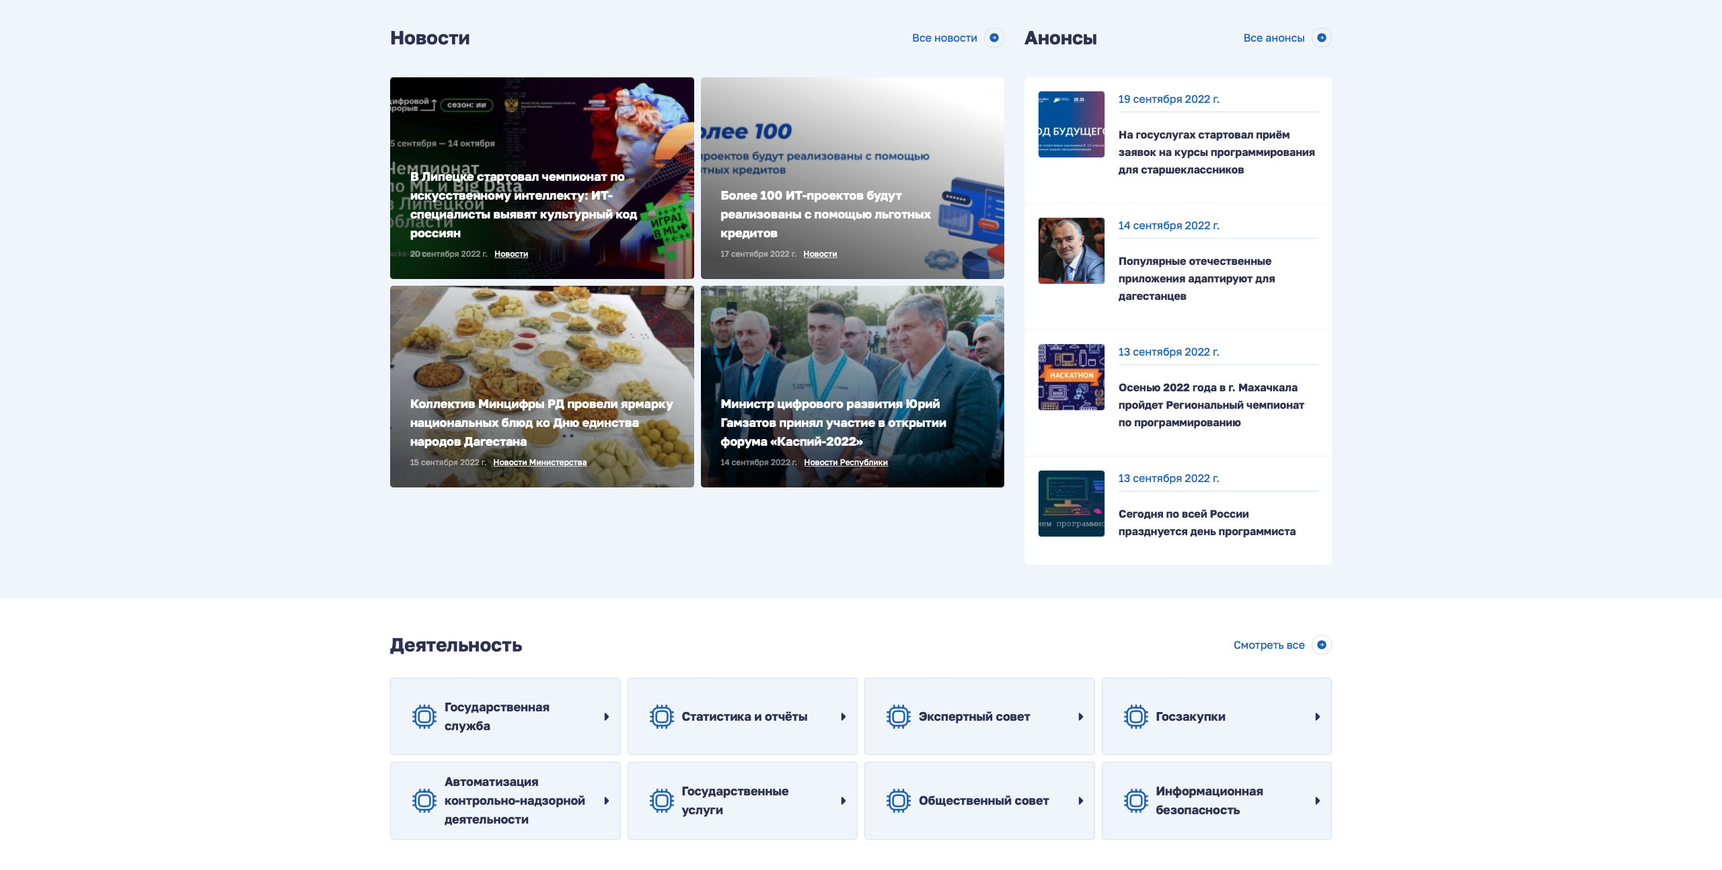Click the man portrait thumbnail for 14 сентября

point(1071,251)
